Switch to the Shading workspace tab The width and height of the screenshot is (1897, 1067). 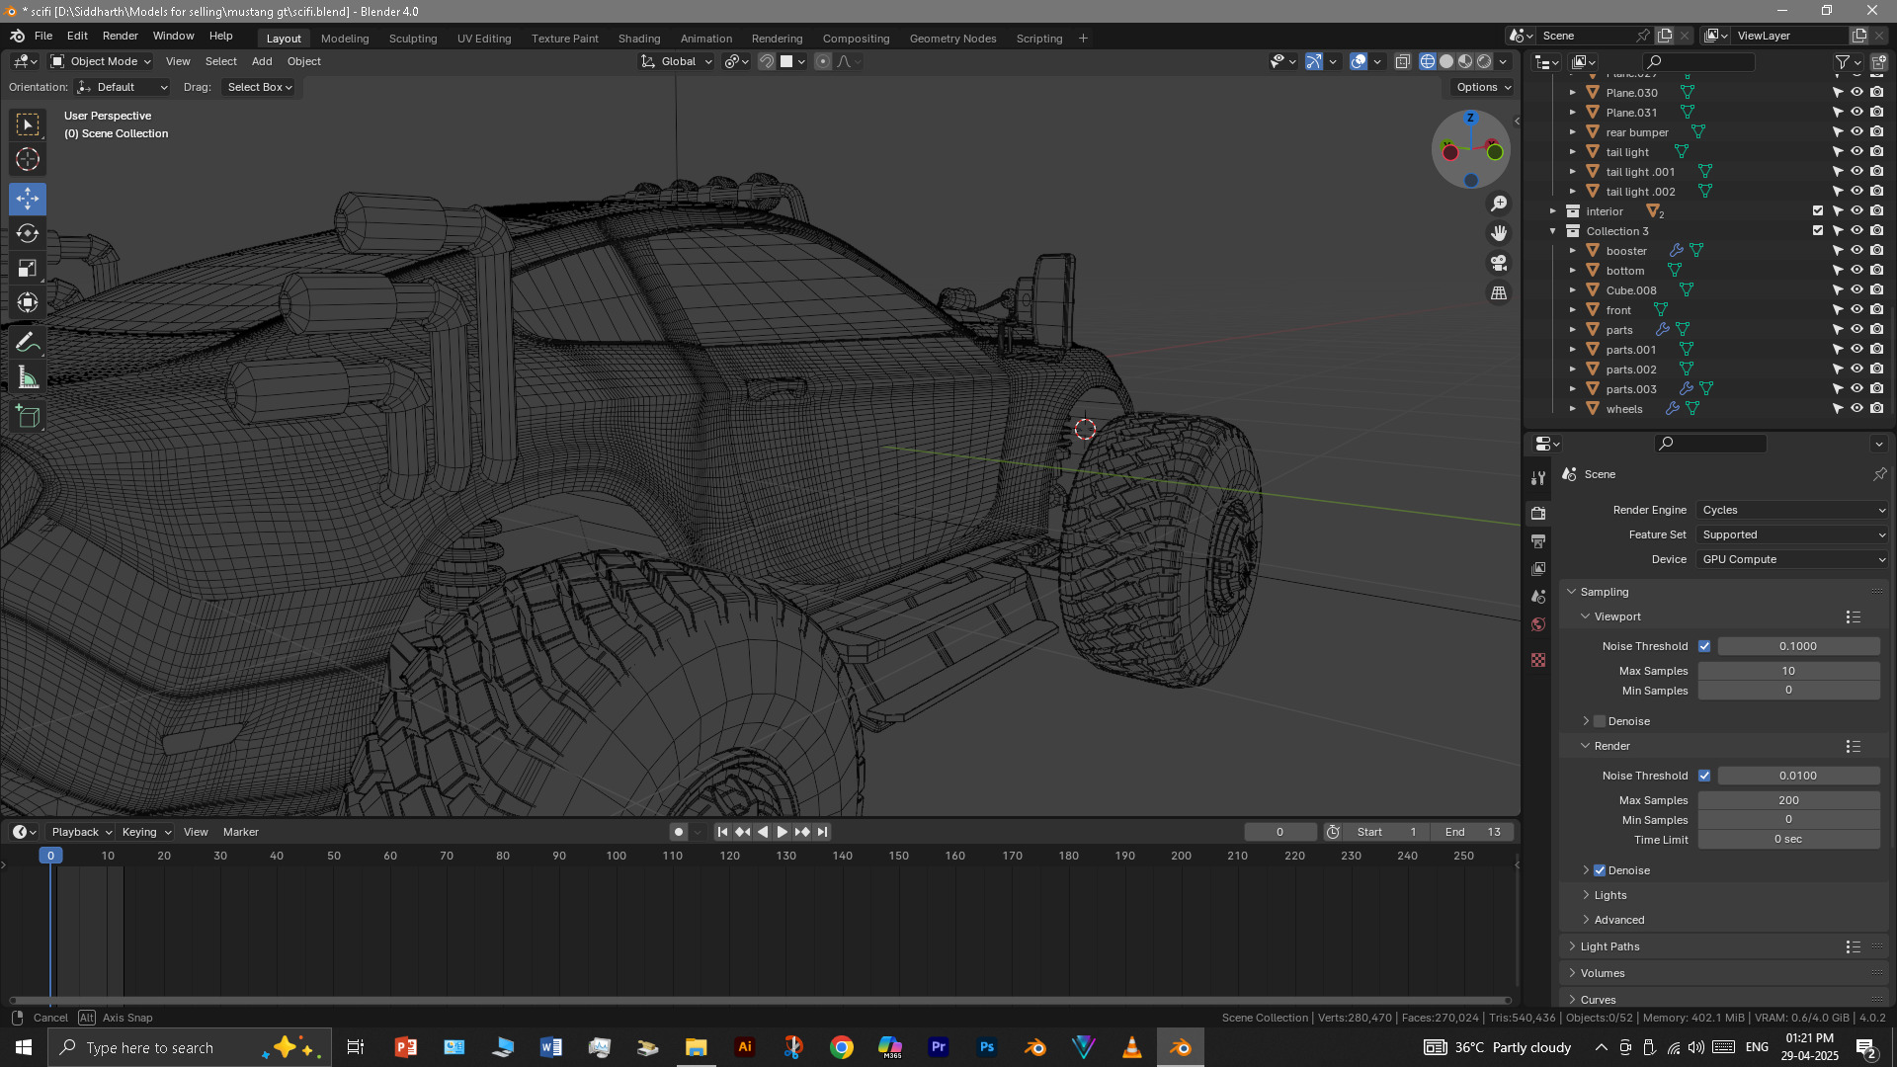pos(639,39)
